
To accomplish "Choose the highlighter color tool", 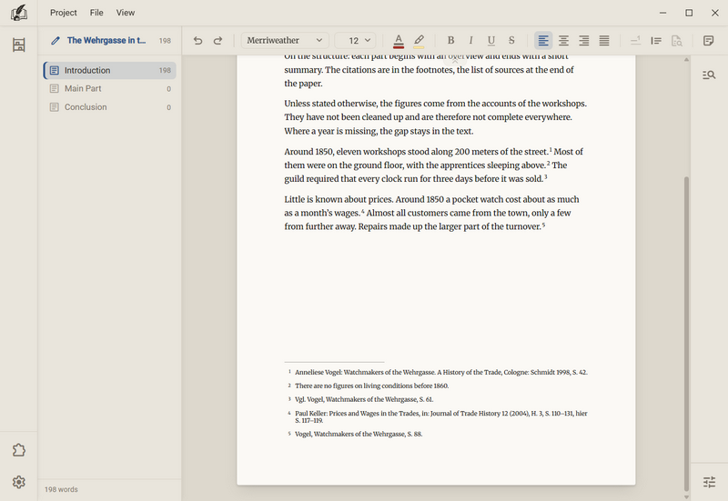I will 419,41.
